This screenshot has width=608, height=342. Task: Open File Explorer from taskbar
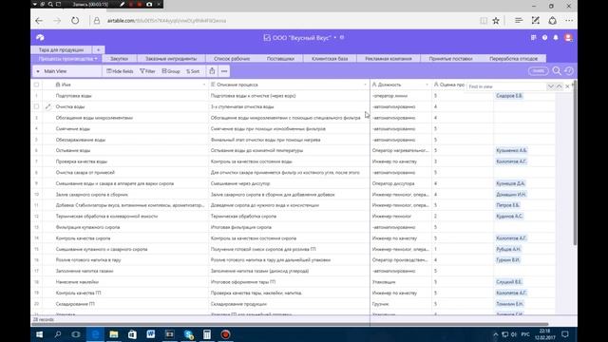tap(114, 334)
